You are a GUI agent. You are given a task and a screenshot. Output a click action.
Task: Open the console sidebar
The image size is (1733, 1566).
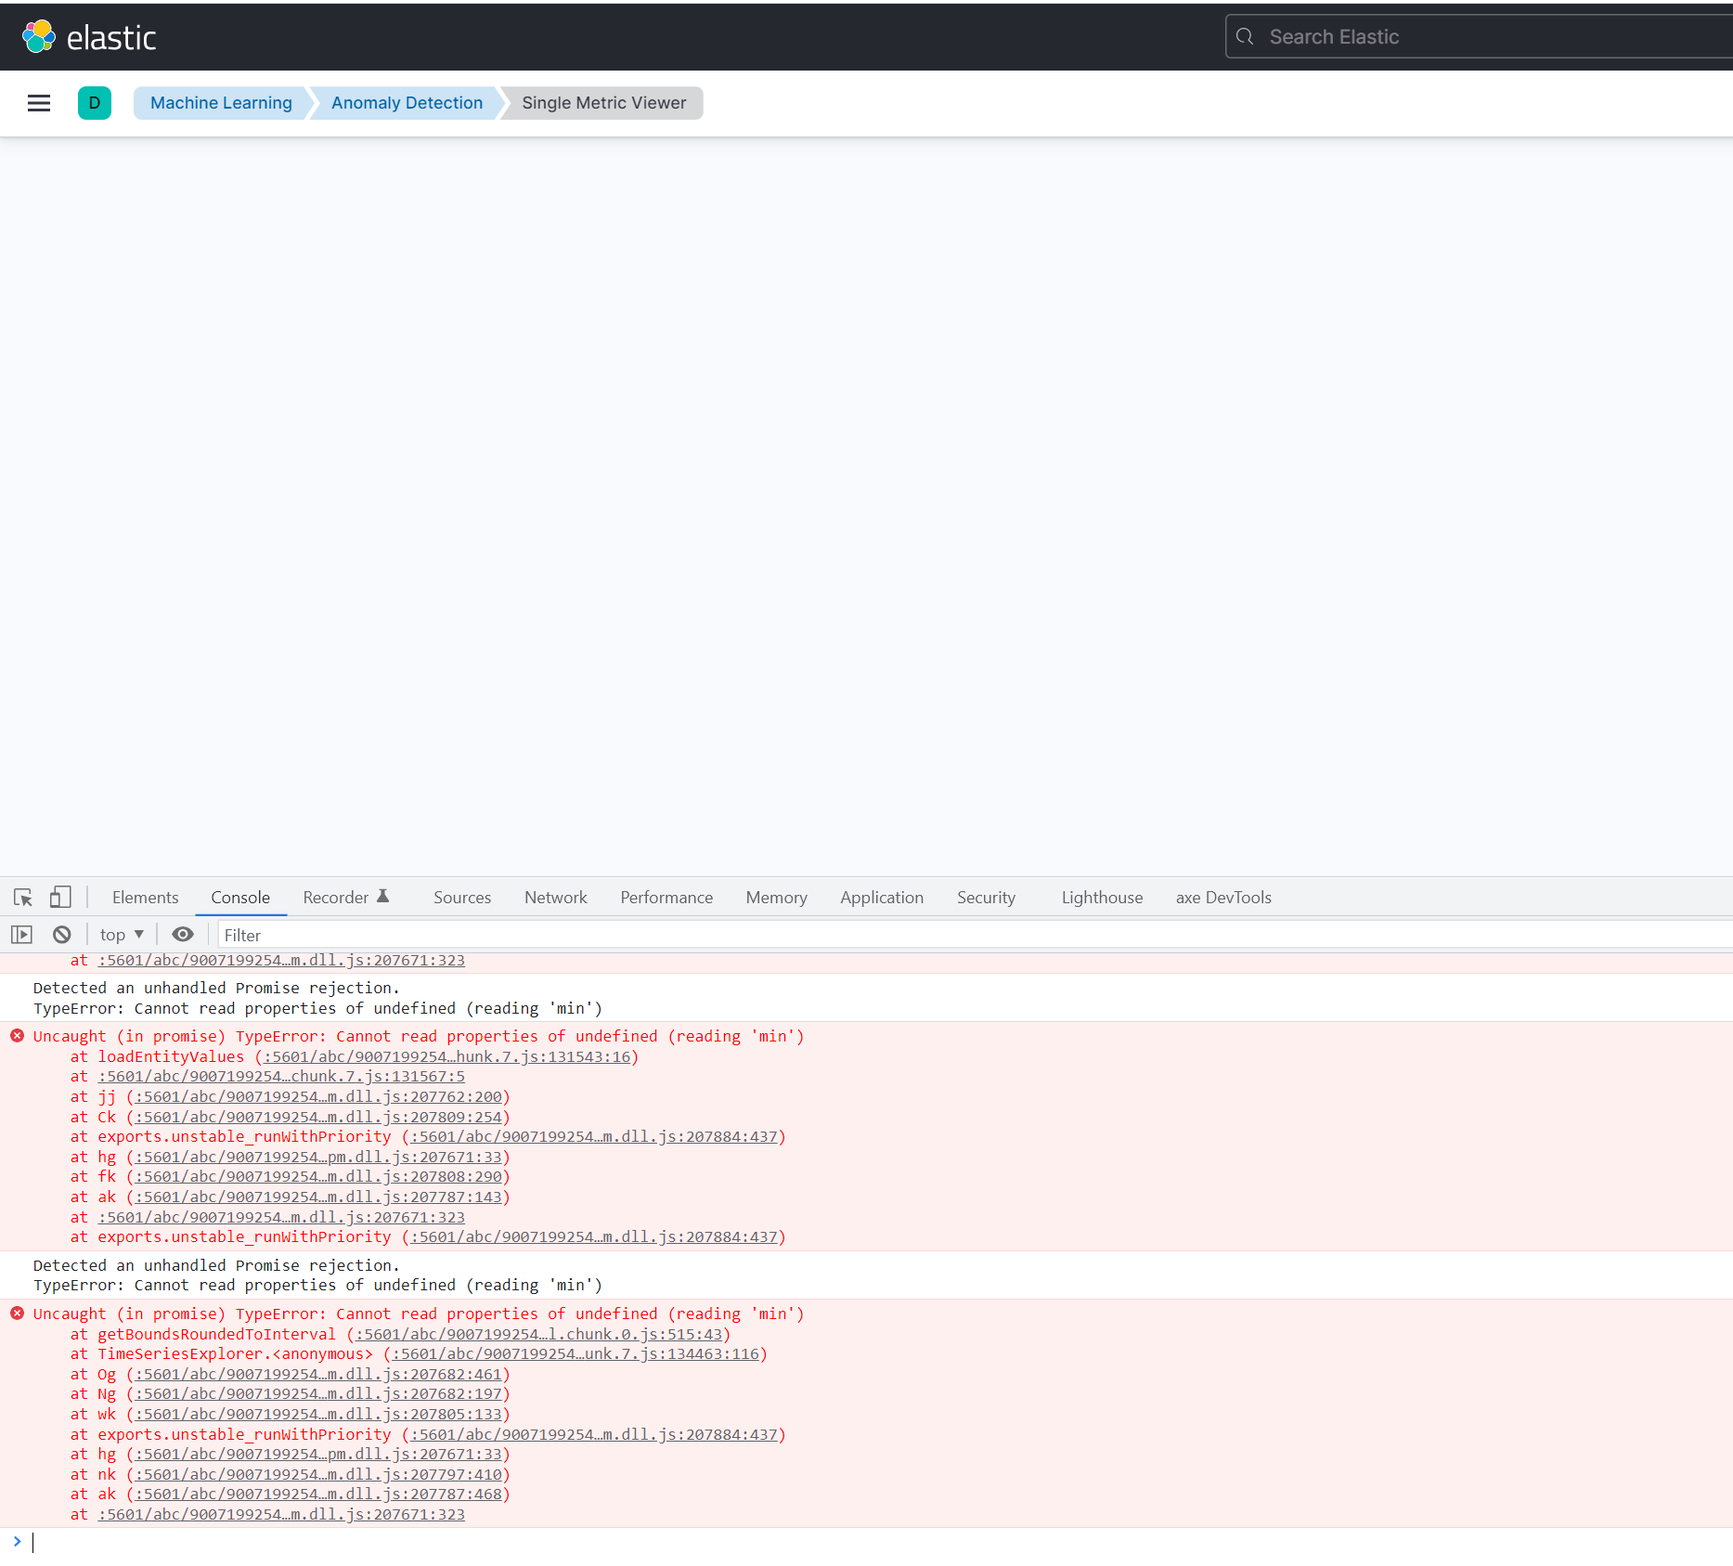[x=20, y=934]
